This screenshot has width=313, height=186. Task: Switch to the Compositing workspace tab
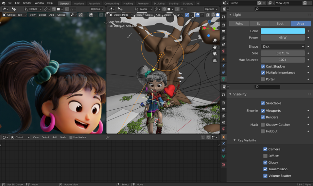pos(112,3)
